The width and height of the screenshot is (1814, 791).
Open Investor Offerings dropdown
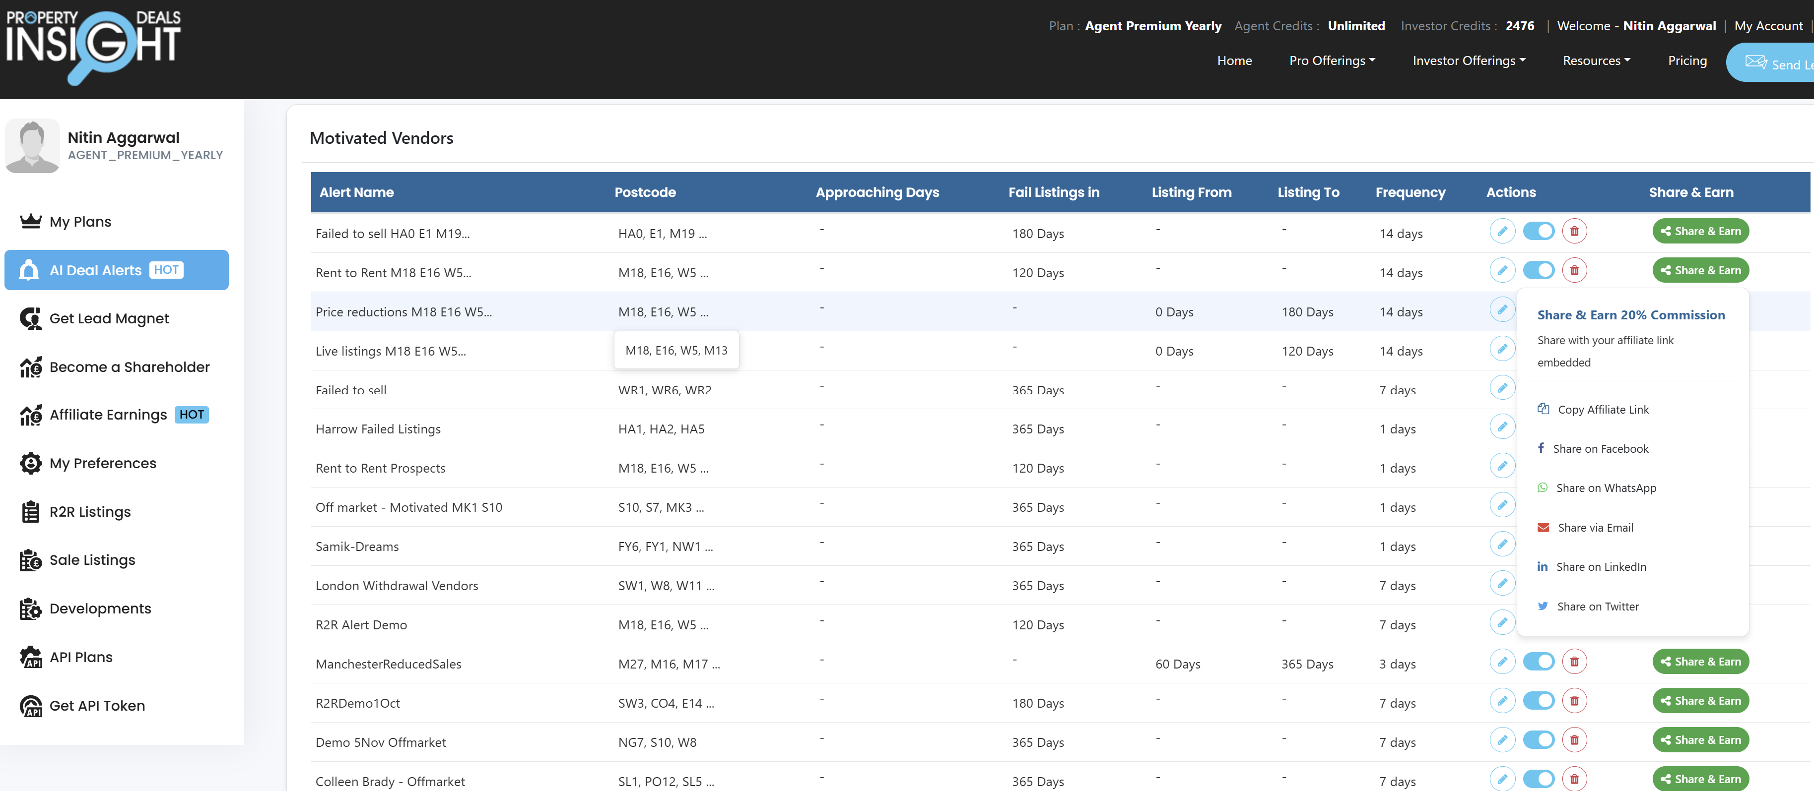[x=1468, y=61]
